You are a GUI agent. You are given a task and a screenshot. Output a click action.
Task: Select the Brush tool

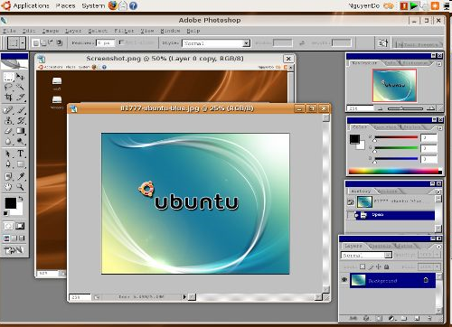[x=21, y=110]
